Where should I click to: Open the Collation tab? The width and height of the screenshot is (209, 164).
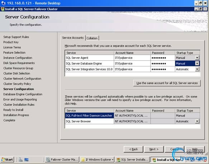92,38
